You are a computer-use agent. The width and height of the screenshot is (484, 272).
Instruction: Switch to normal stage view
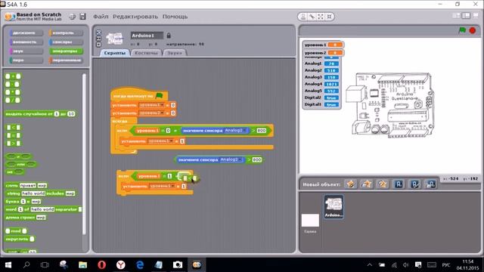click(x=466, y=16)
